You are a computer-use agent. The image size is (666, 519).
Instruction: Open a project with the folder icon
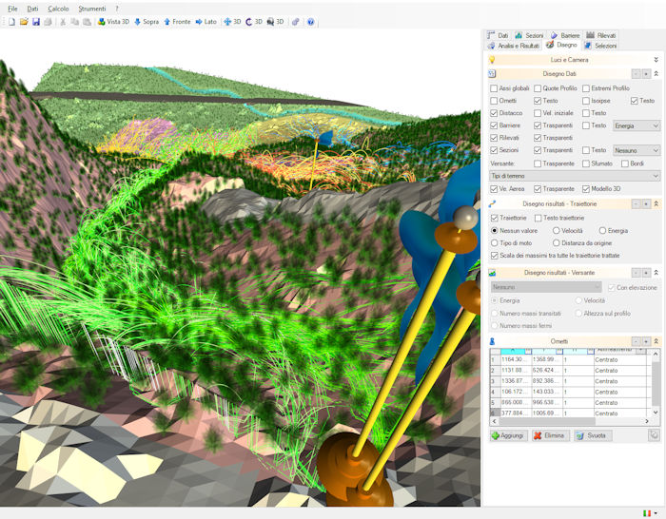tap(24, 21)
